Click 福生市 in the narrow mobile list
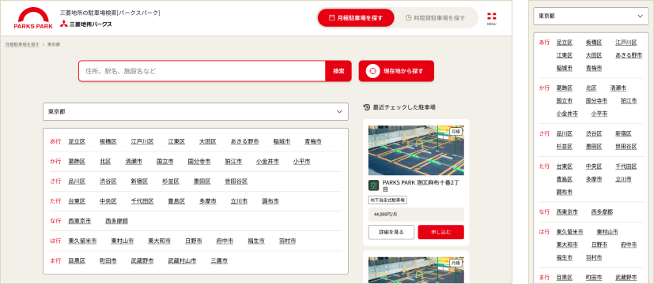This screenshot has width=654, height=284. (x=565, y=258)
